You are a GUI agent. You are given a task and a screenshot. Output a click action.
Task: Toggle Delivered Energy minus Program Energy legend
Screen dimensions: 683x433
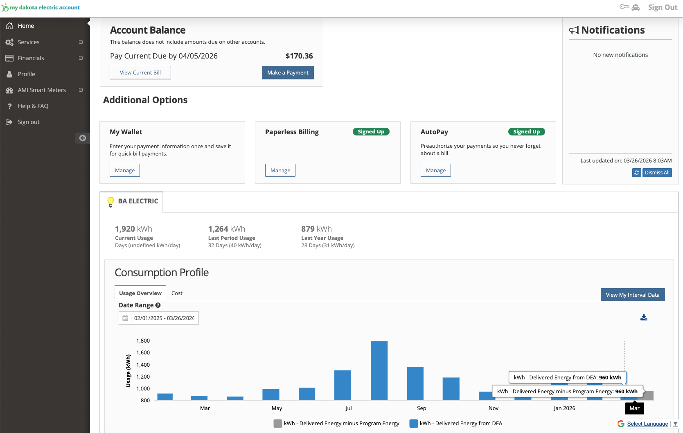(x=336, y=423)
